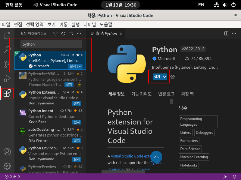
Task: Select Programming Languages category
Action: pos(198,122)
